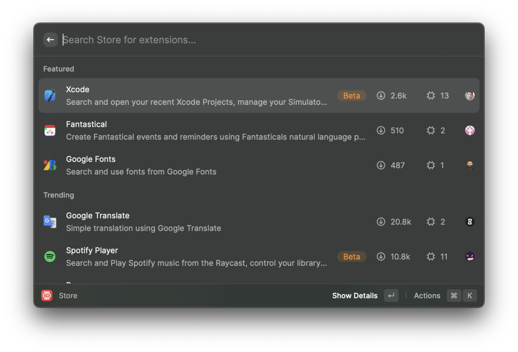Click the red Store icon in footer
518x352 pixels.
click(47, 295)
